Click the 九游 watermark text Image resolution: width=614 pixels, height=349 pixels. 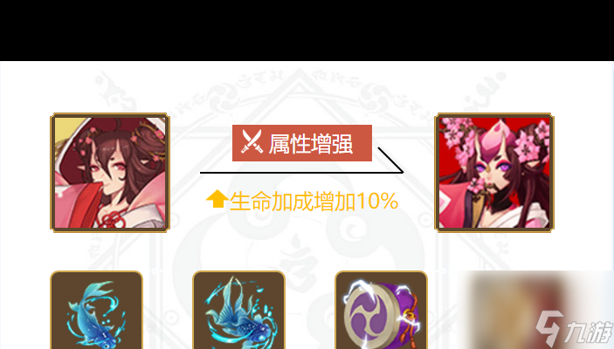coord(588,332)
